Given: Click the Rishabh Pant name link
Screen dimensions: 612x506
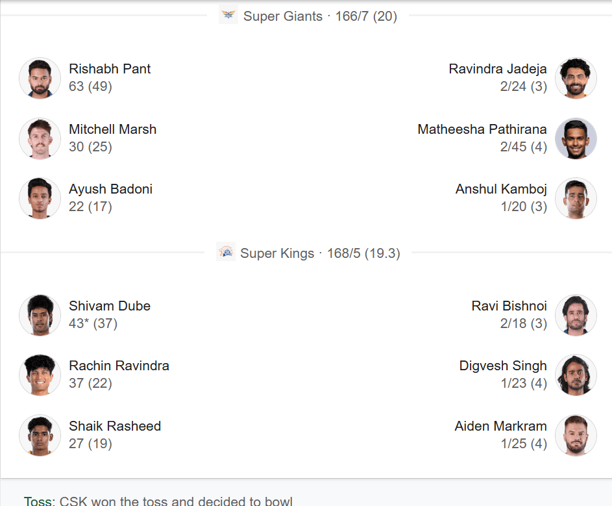Looking at the screenshot, I should [110, 69].
